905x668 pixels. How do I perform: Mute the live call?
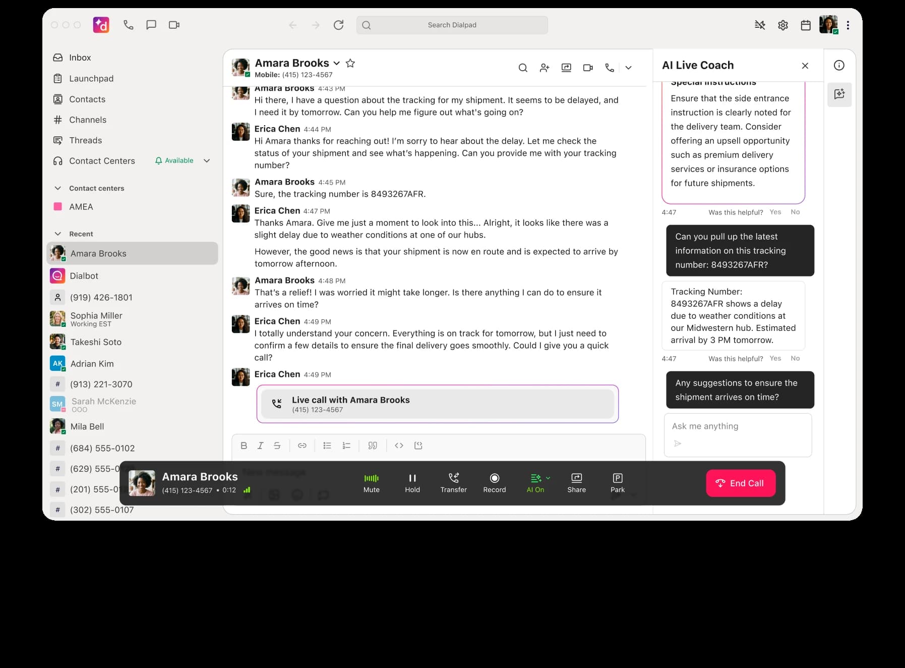(372, 483)
